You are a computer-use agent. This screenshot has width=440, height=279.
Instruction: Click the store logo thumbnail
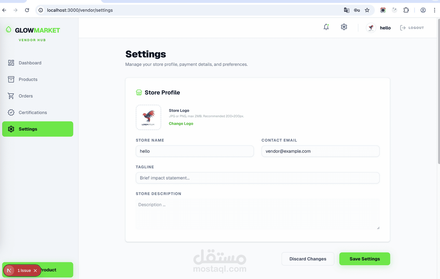tap(148, 117)
